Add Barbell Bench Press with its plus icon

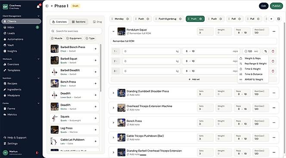point(95,49)
